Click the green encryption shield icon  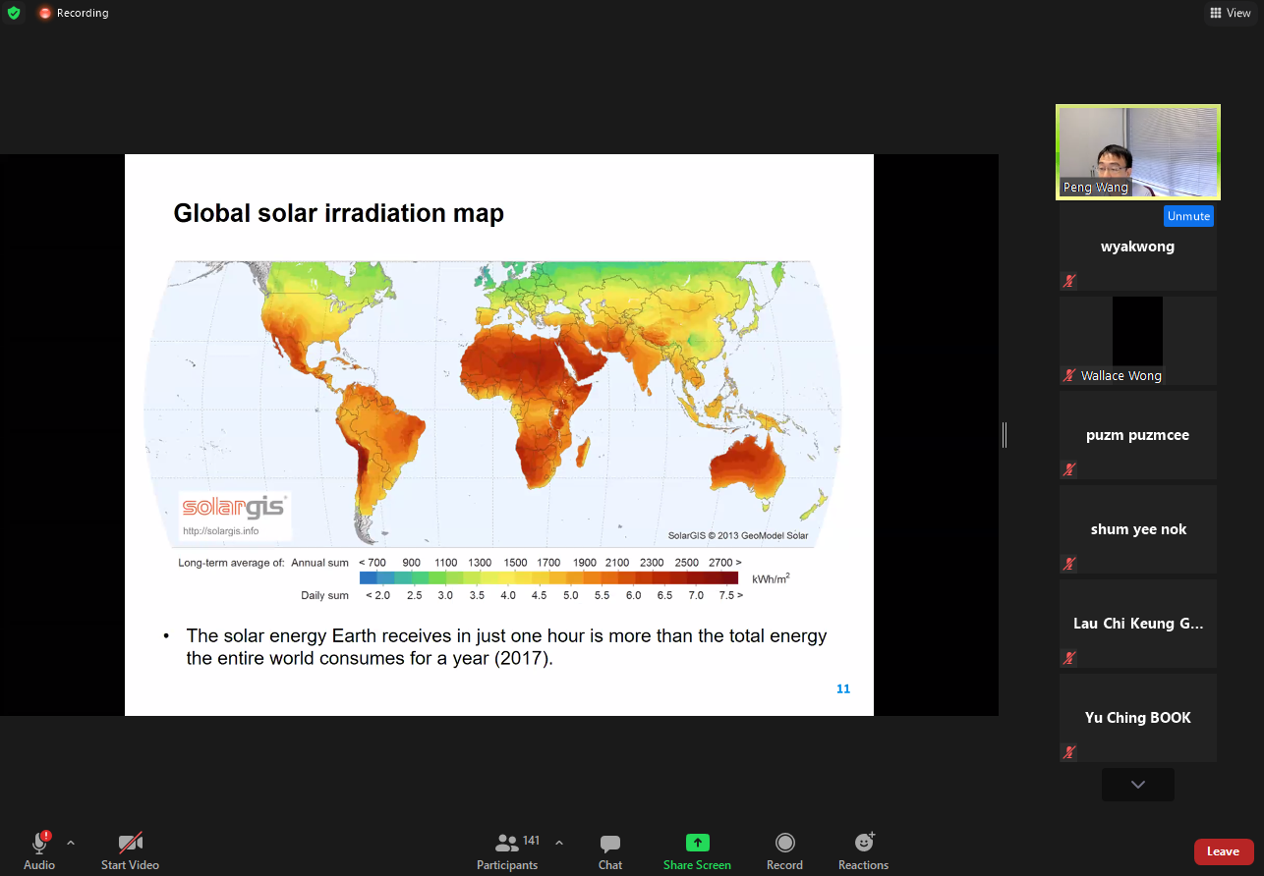pyautogui.click(x=13, y=13)
